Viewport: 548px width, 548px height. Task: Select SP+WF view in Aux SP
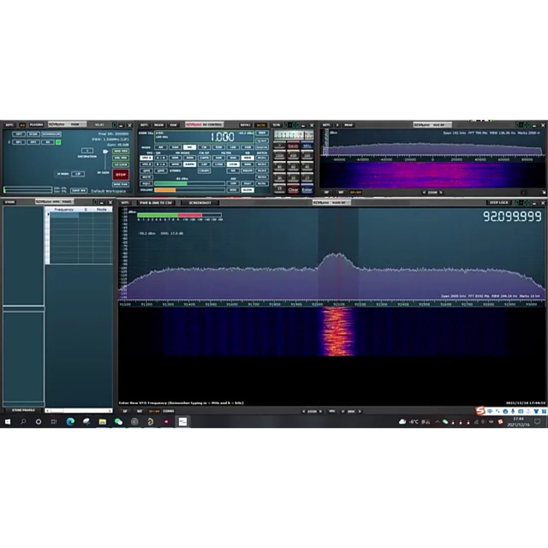(355, 192)
